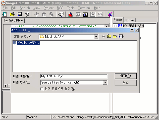Open the File menu
This screenshot has width=159, height=120.
click(x=5, y=8)
